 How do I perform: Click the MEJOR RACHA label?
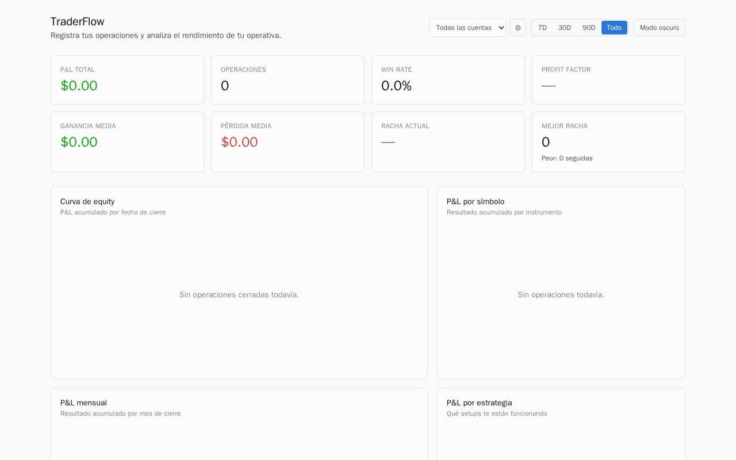coord(565,126)
